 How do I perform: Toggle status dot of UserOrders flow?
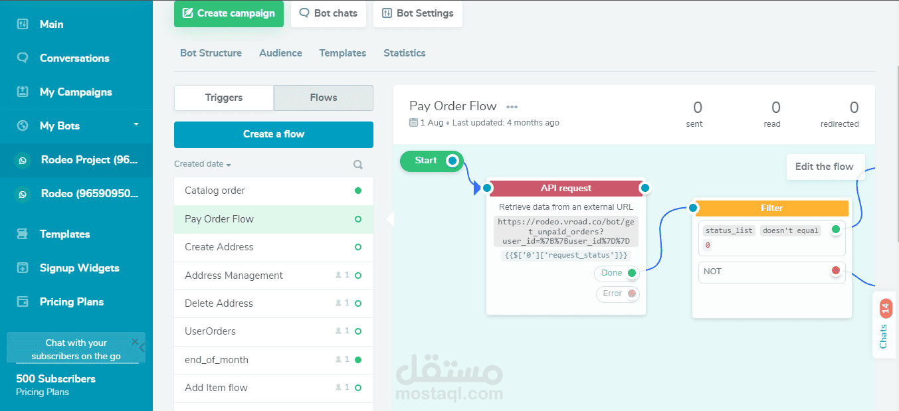(358, 331)
